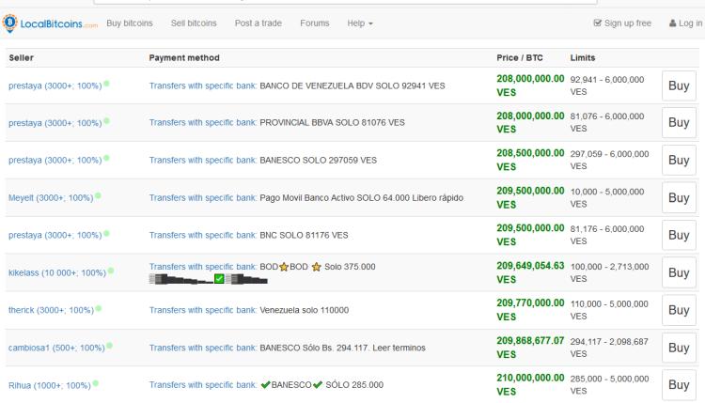Click the green online dot beside cambiosa1
705x403 pixels.
tap(109, 346)
